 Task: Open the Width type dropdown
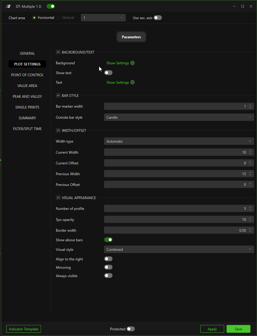[x=179, y=141]
